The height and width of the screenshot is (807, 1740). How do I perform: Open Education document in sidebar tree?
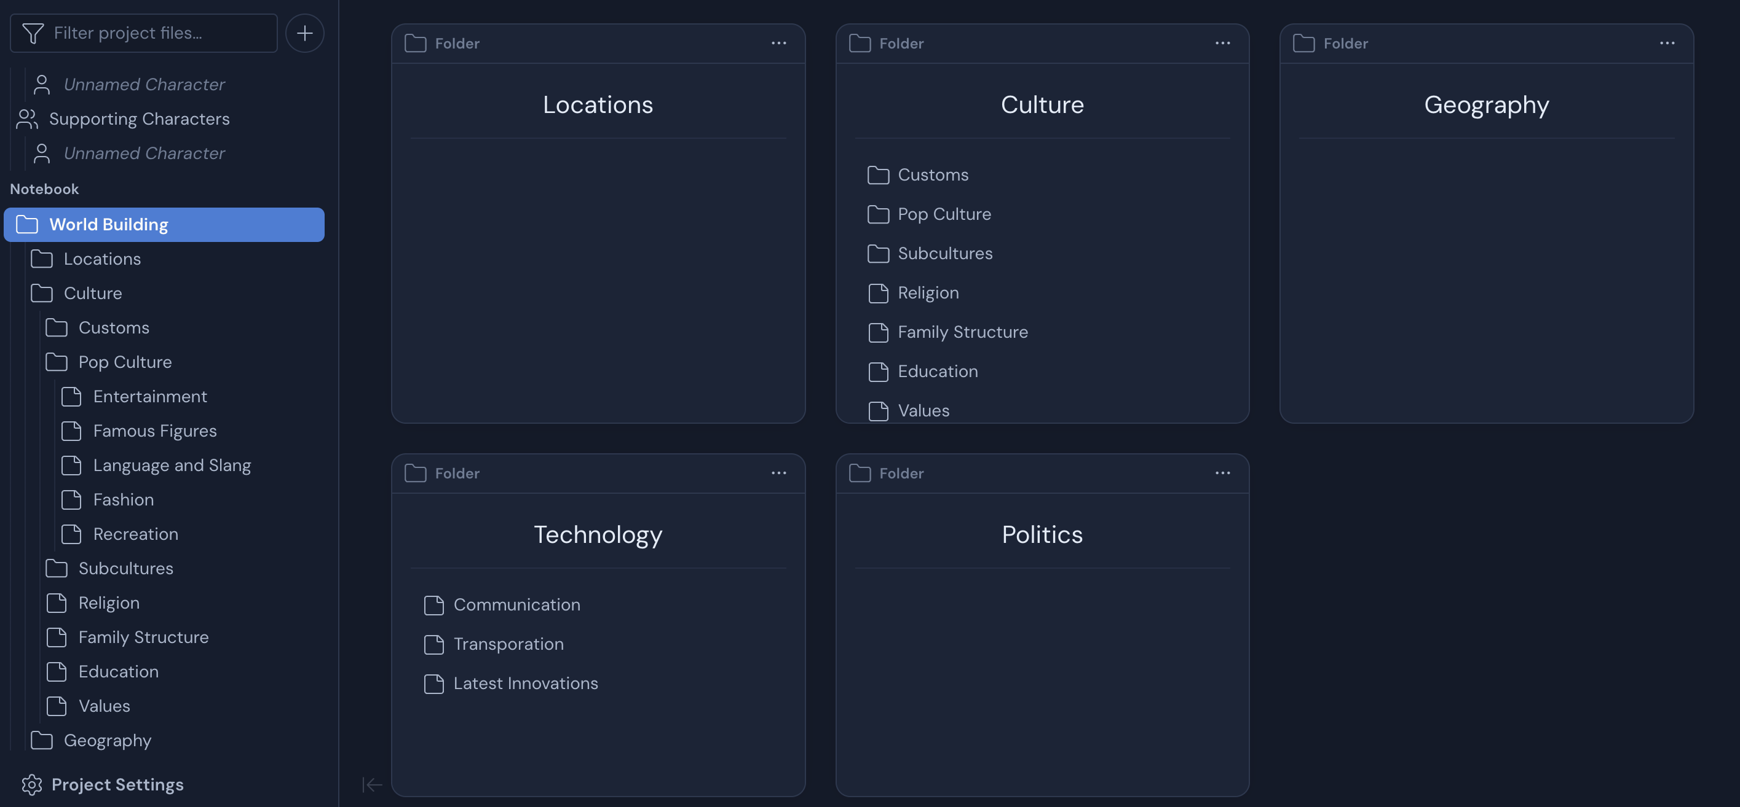tap(118, 671)
